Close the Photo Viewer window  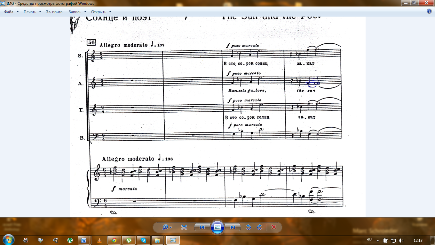pos(426,3)
